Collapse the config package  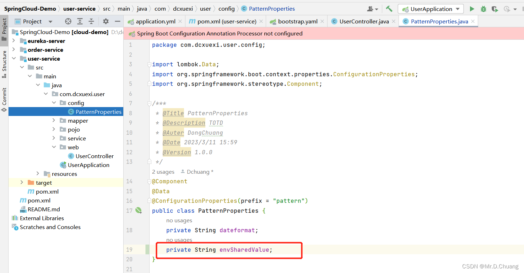[54, 103]
